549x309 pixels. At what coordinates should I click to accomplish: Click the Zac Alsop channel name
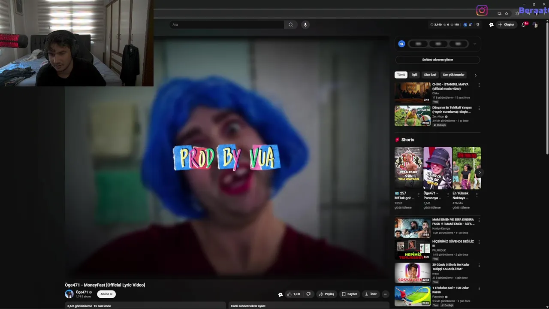(x=438, y=117)
